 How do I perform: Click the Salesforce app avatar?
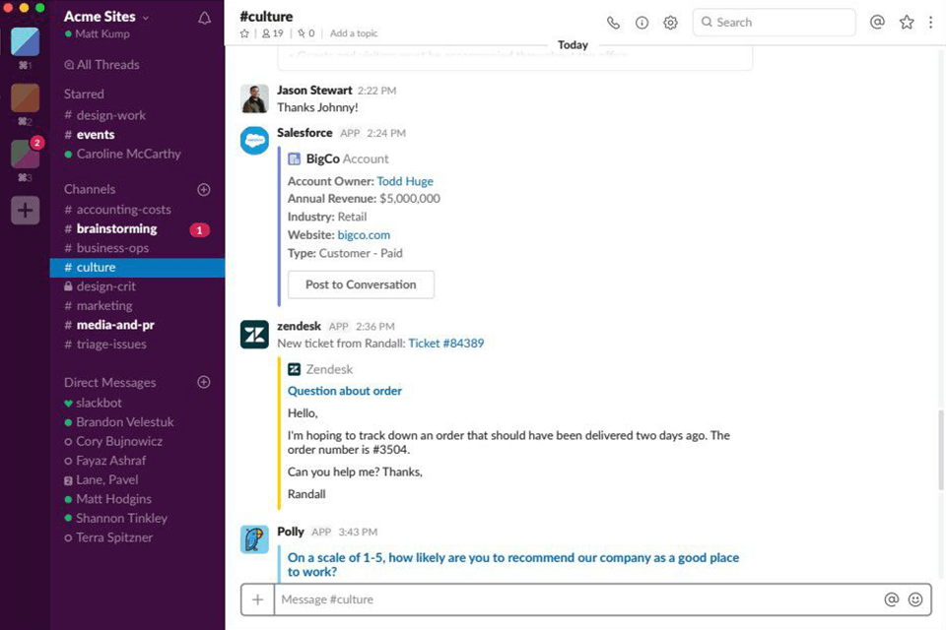pyautogui.click(x=254, y=141)
